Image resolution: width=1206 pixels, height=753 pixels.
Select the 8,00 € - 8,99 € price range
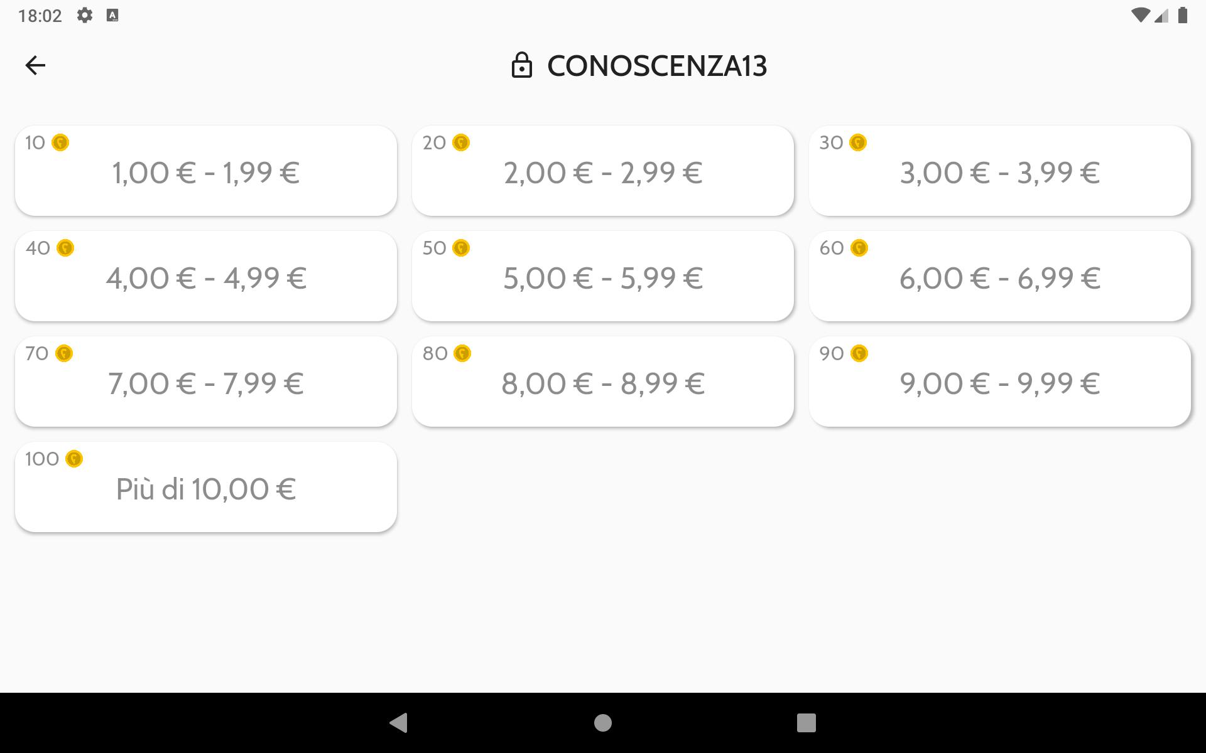pos(603,382)
